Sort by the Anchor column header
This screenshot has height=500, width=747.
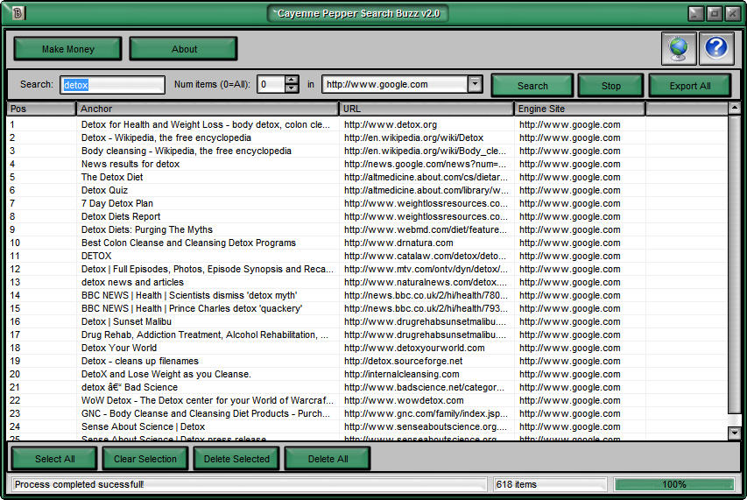coord(208,109)
